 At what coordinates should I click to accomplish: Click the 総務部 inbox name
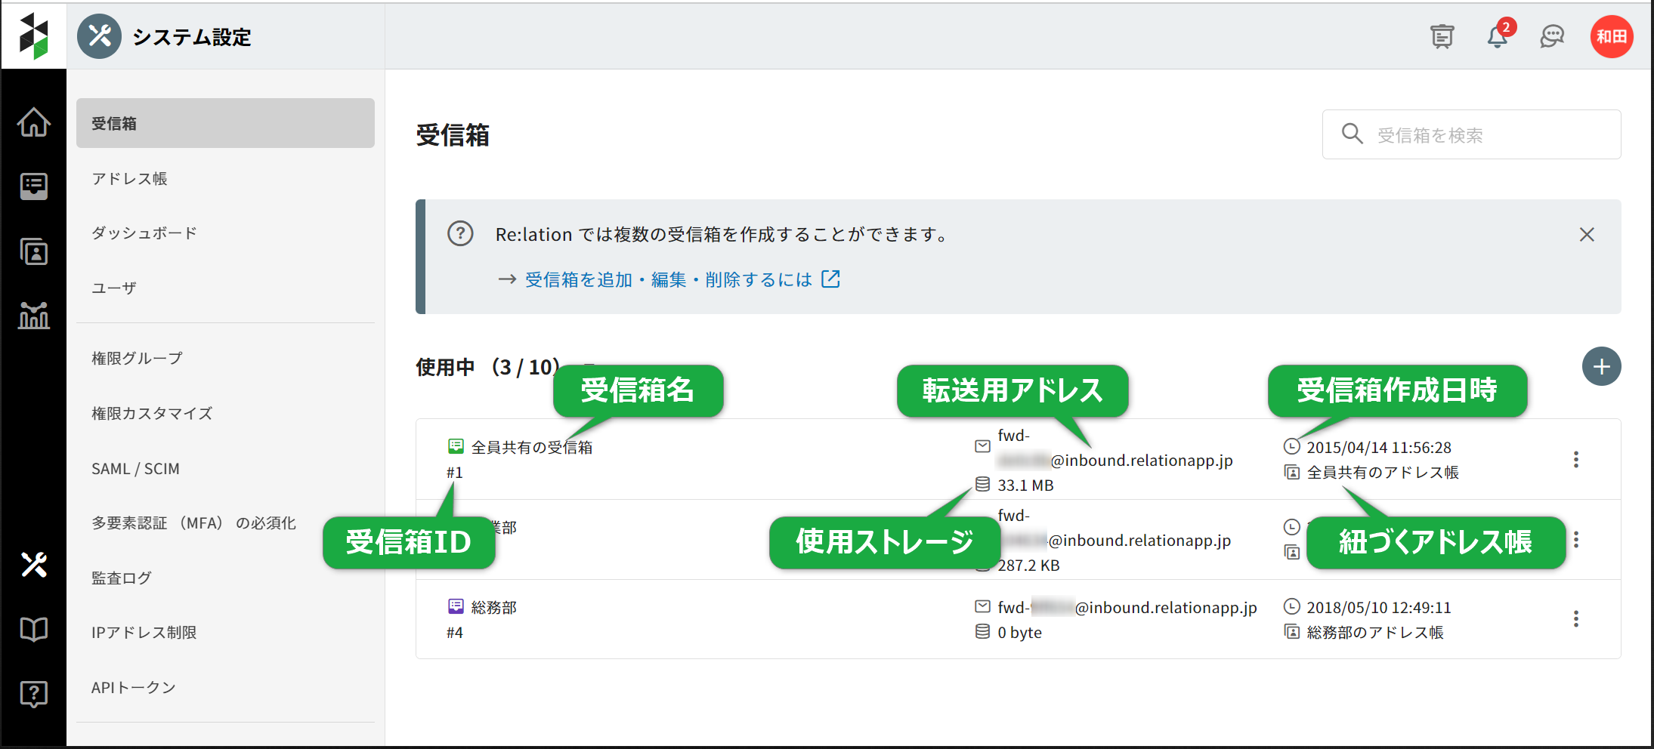493,608
